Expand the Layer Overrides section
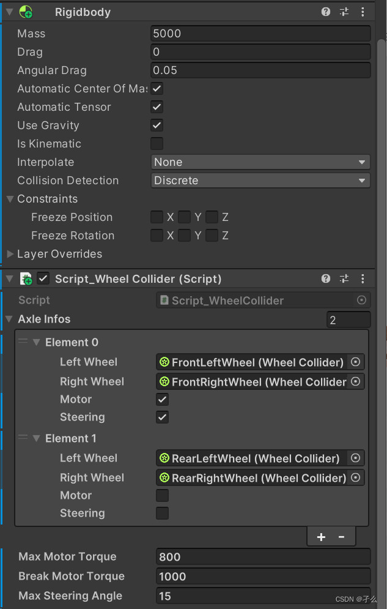387x609 pixels. click(10, 254)
